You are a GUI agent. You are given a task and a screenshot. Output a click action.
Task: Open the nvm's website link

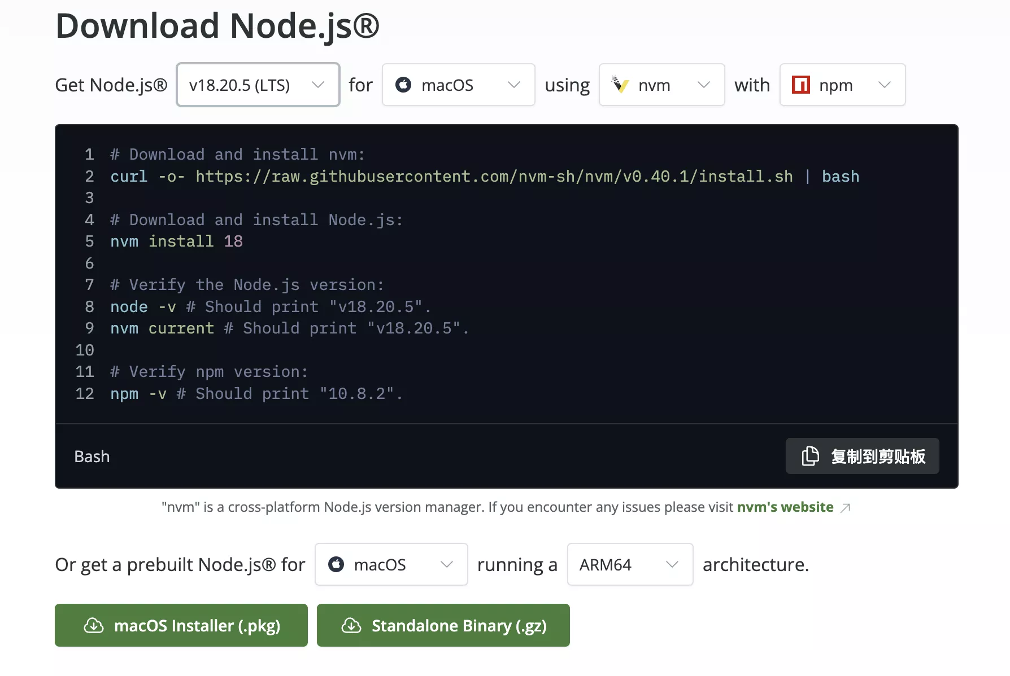coord(785,507)
